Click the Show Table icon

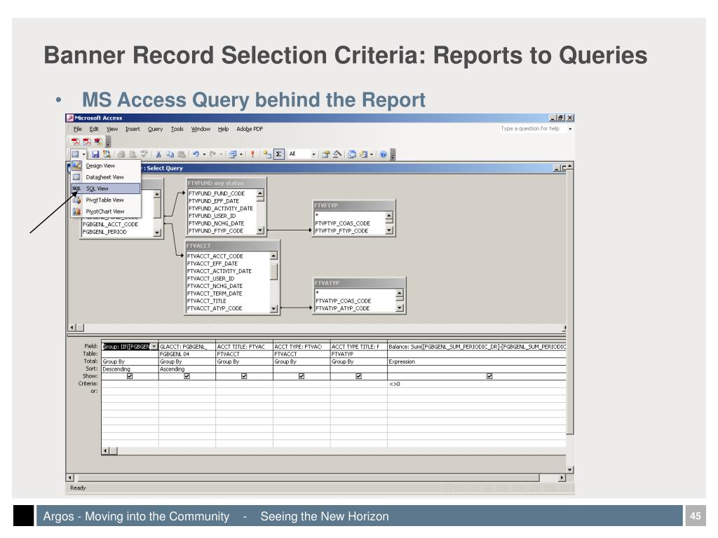point(267,154)
